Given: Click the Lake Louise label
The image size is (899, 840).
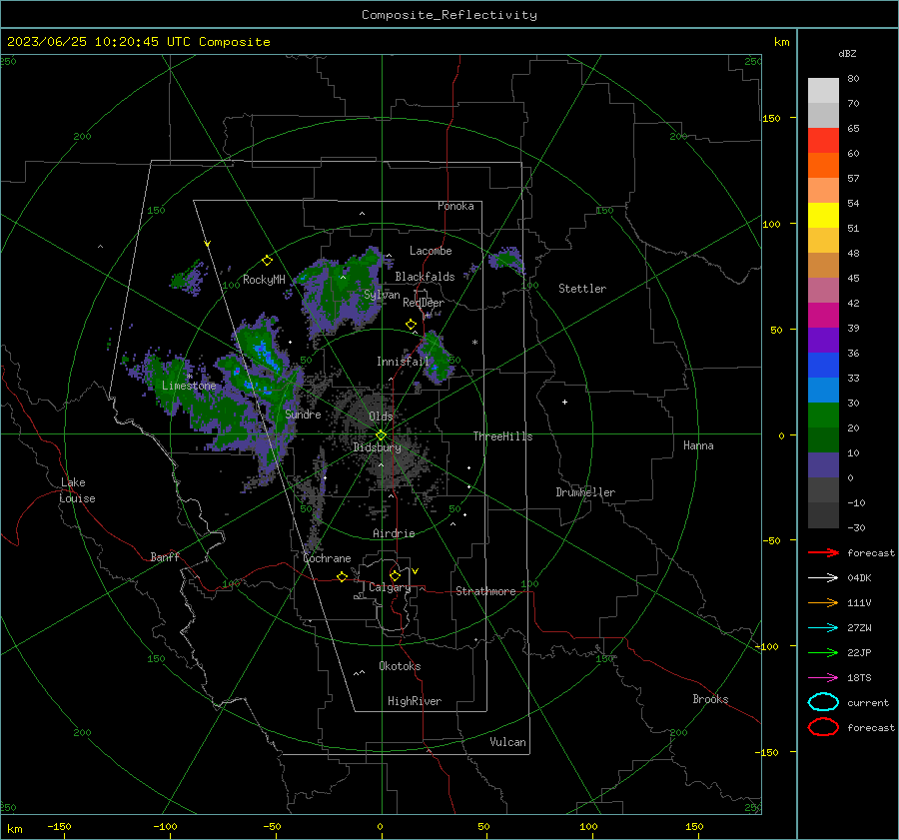Looking at the screenshot, I should pyautogui.click(x=77, y=490).
